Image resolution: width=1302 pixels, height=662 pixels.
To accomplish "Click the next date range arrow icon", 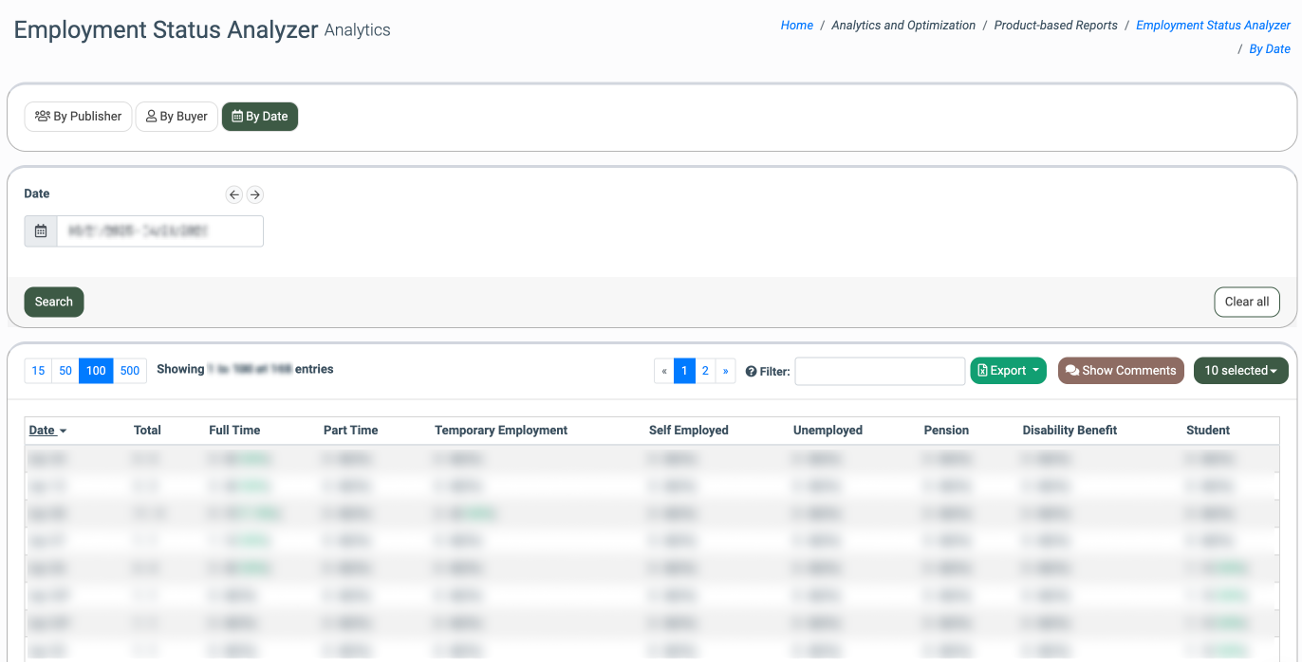I will [x=254, y=194].
